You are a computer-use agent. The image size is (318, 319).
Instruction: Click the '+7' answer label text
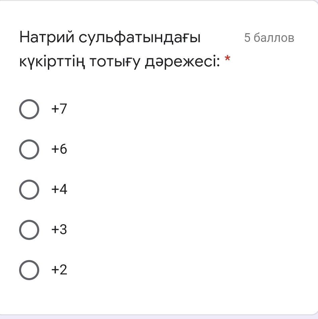click(59, 109)
